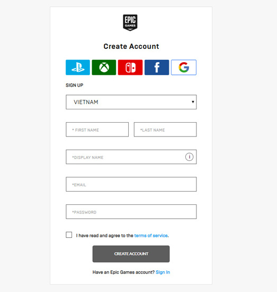Sign up using Facebook icon
The image size is (277, 292).
(157, 67)
